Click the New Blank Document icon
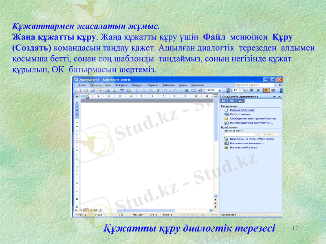Viewport: 326px width, 244px height. point(78,90)
